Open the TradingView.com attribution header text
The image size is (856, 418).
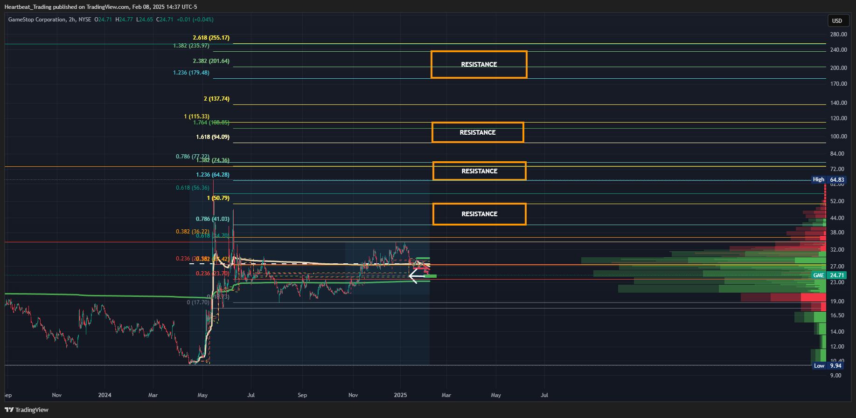click(x=101, y=7)
